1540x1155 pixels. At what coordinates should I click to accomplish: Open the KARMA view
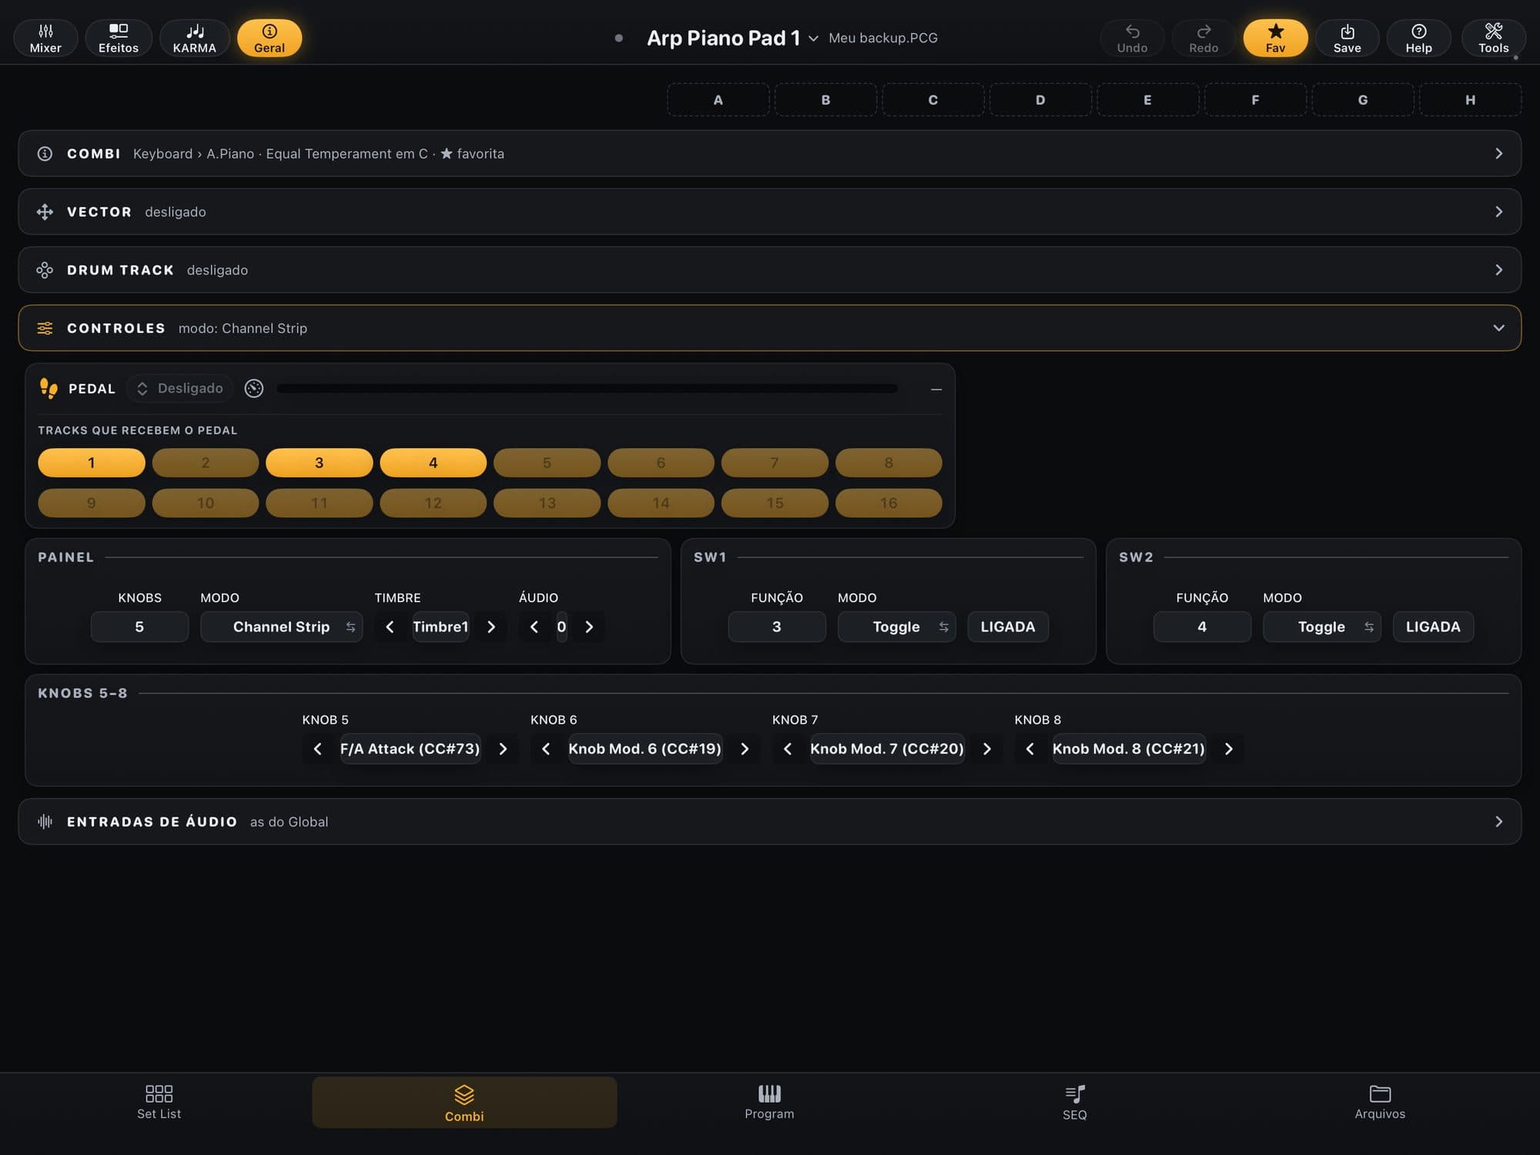click(x=195, y=38)
